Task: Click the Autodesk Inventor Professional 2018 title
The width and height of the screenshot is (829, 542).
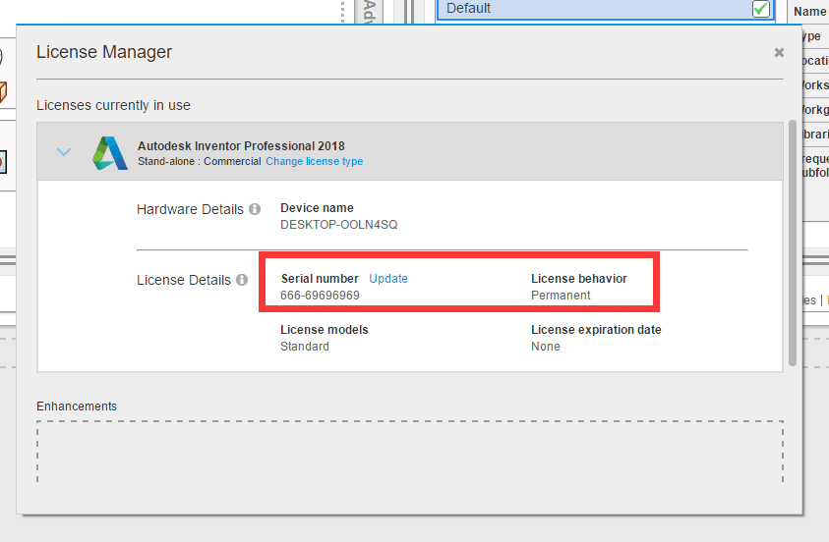Action: pos(241,146)
